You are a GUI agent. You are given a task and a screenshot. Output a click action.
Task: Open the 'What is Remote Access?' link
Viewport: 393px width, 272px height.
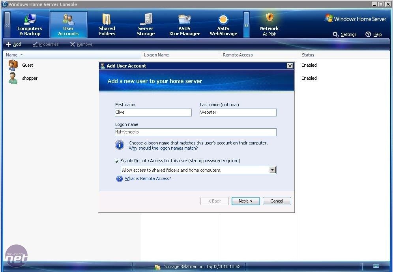pos(148,178)
